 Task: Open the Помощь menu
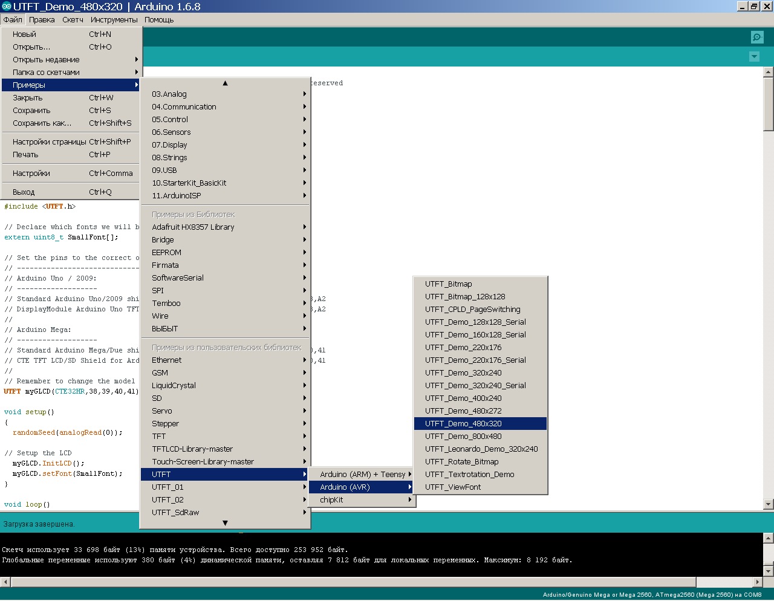[159, 20]
